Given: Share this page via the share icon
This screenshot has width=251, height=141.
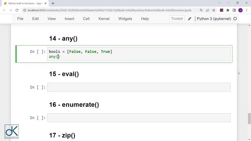Looking at the screenshot, I should pyautogui.click(x=207, y=10).
